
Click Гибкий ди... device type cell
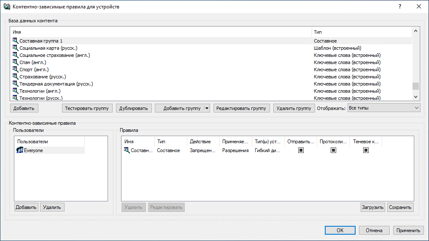click(x=267, y=150)
